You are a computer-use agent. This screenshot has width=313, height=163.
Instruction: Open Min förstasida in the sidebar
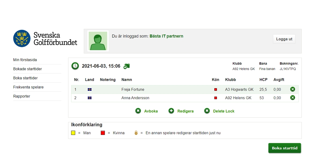coord(25,60)
